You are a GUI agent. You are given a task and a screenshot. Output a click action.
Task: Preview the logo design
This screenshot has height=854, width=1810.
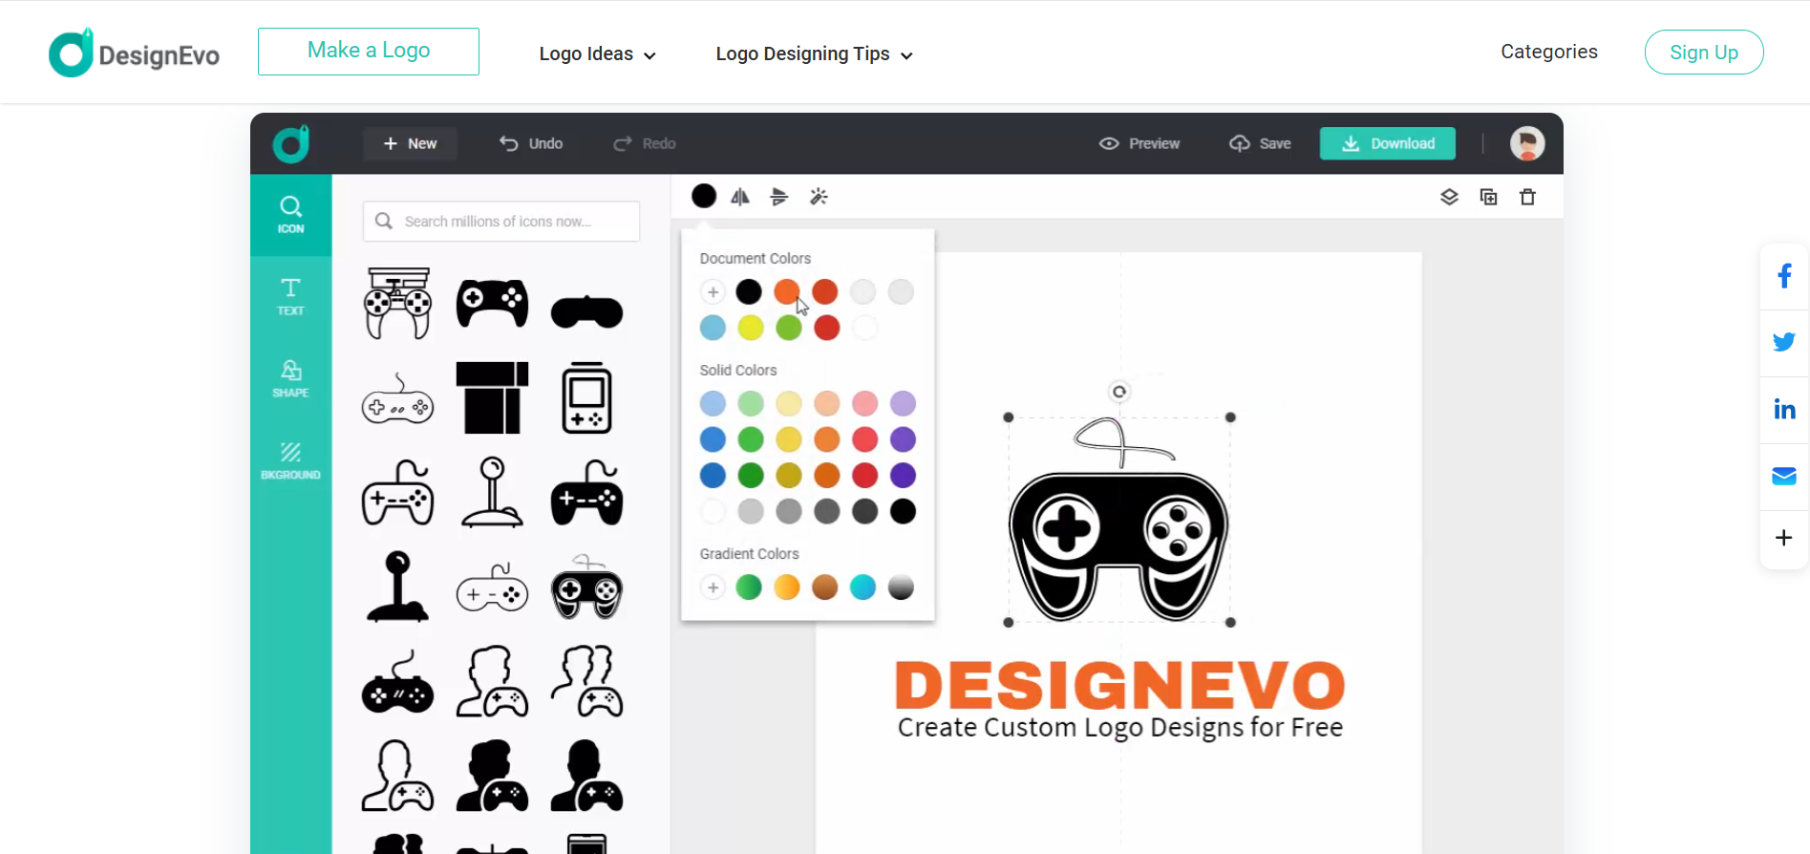[1139, 143]
